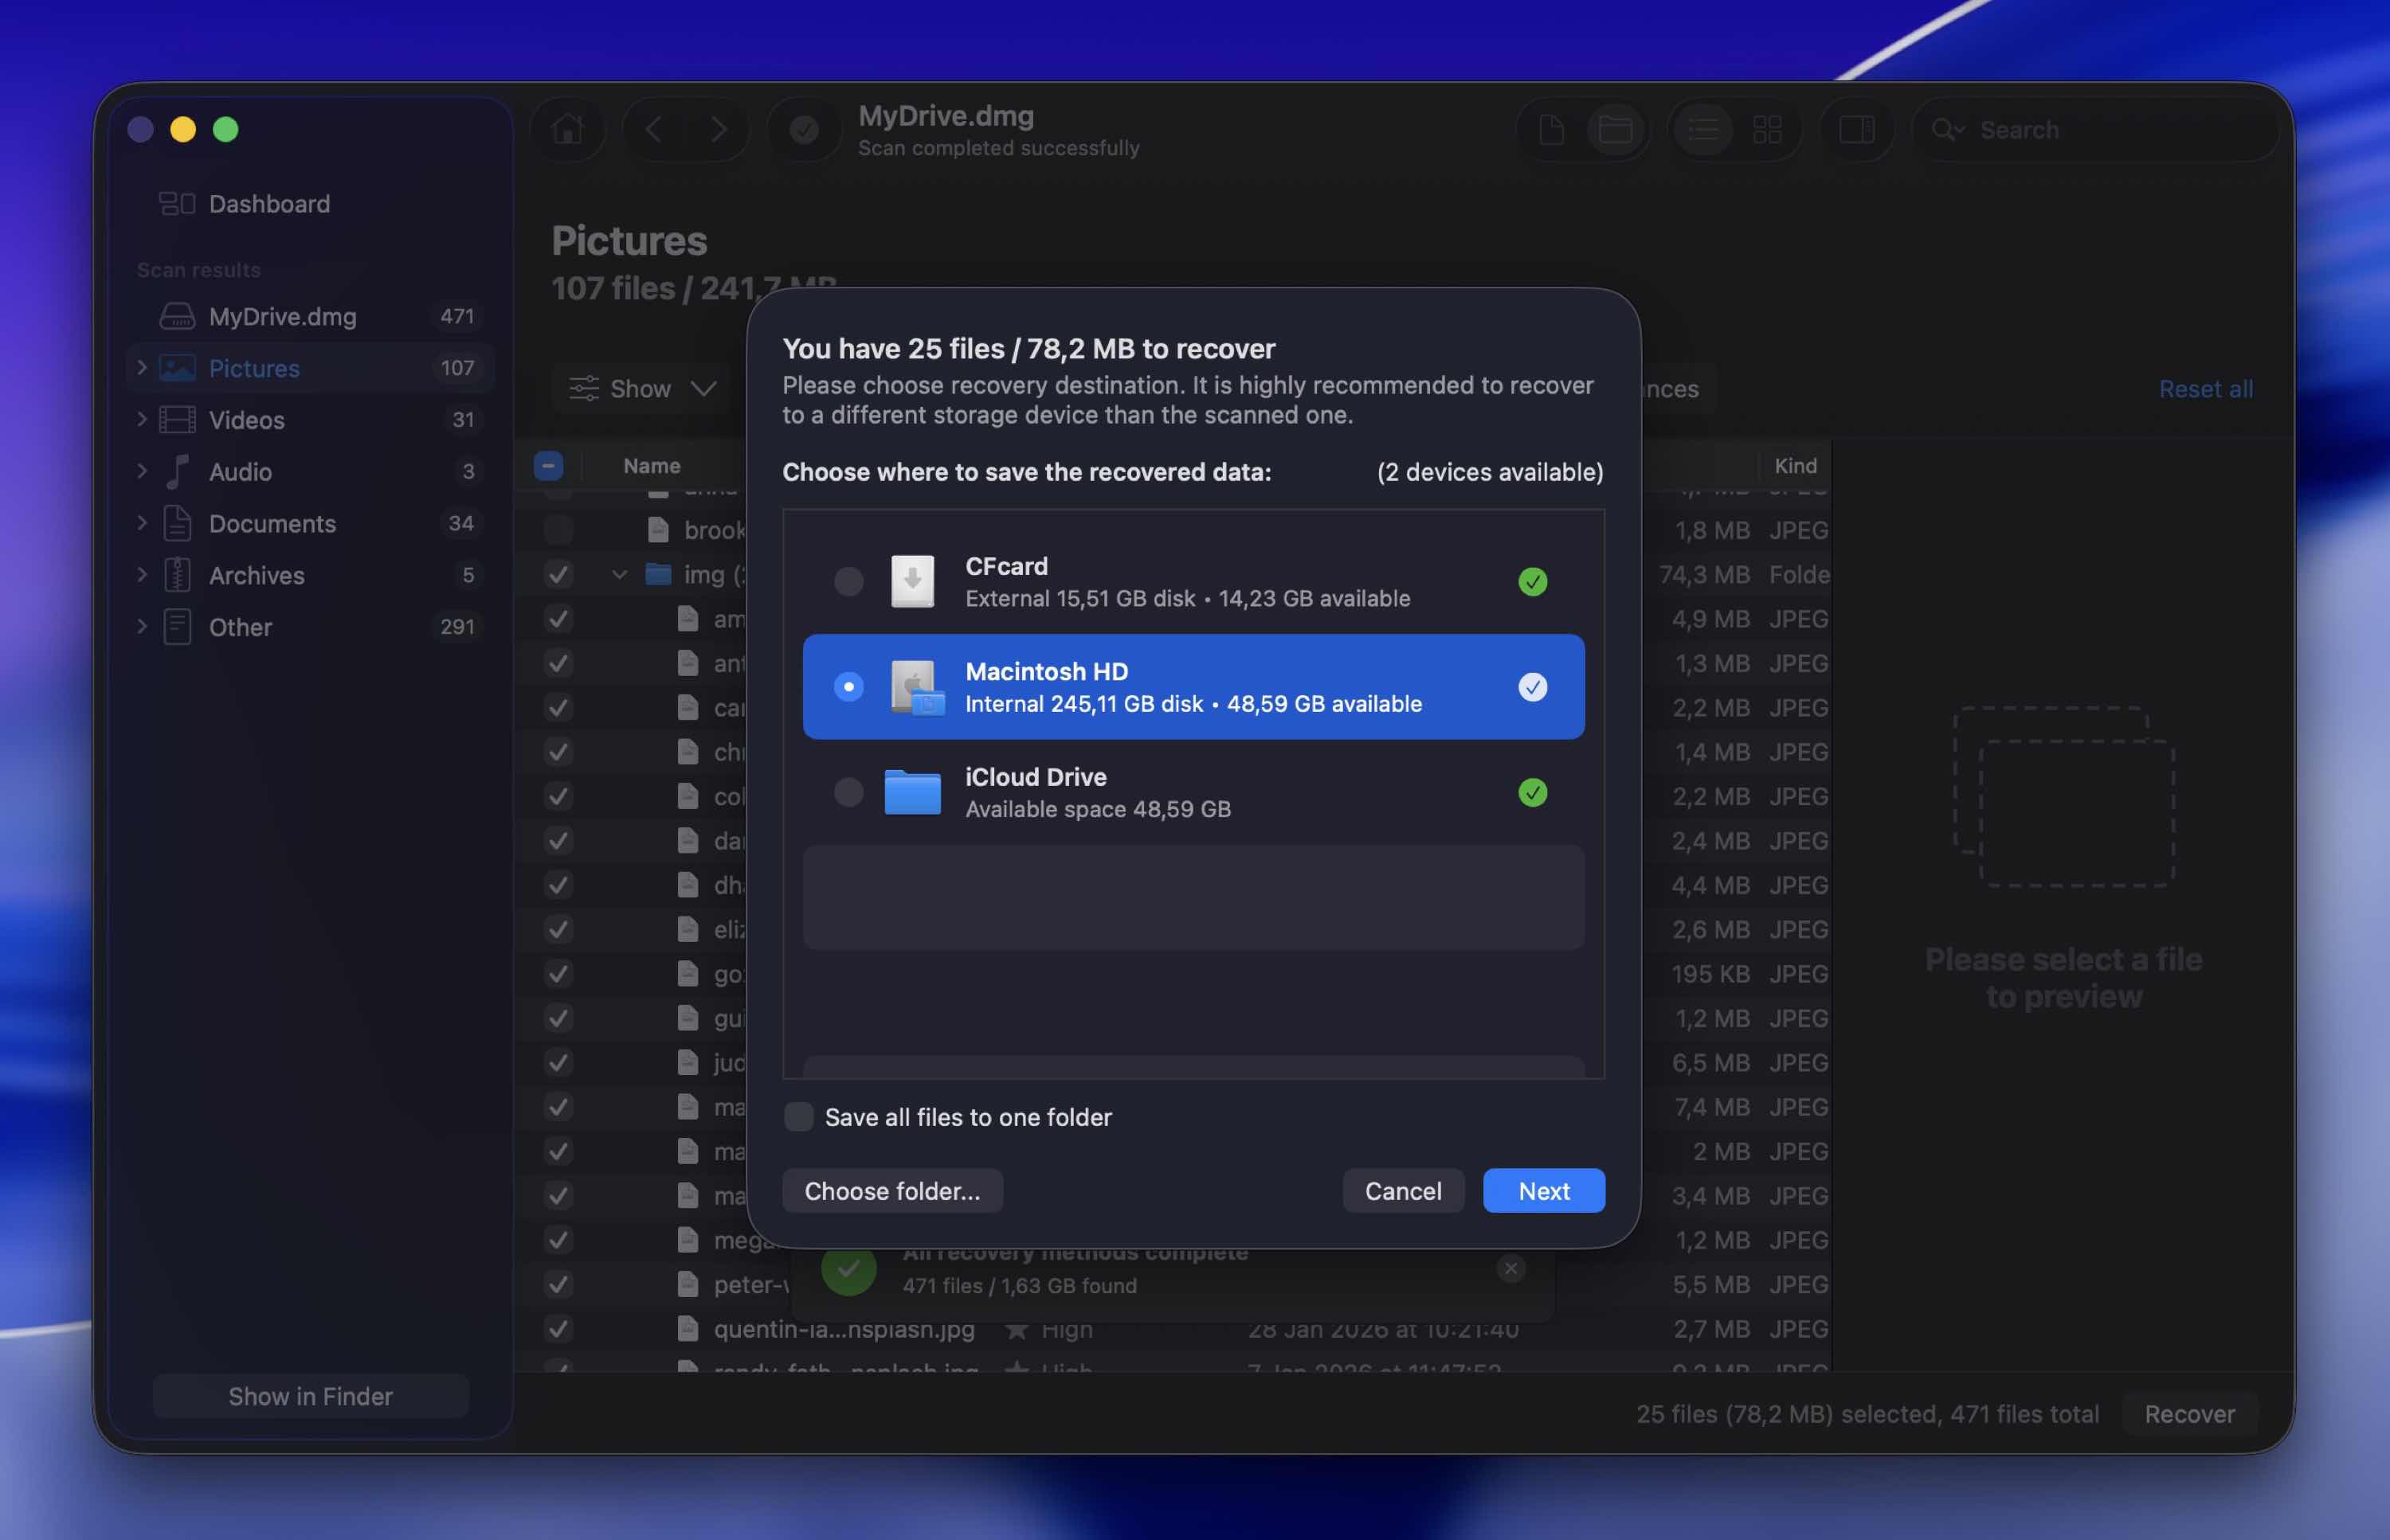Select the Macintosh HD radio button
Screen dimensions: 2390x1540
[x=848, y=687]
